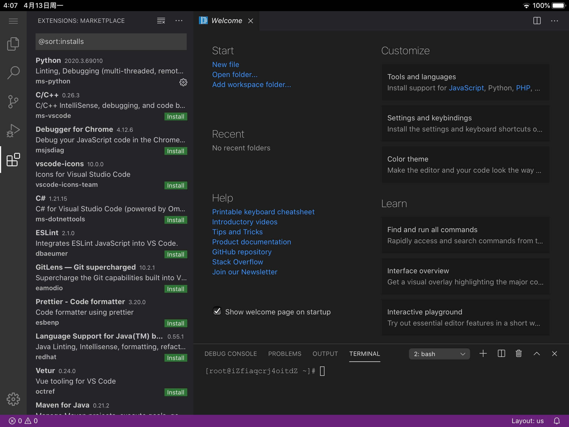Image resolution: width=569 pixels, height=427 pixels.
Task: Install the GitLens extension
Action: tap(176, 289)
